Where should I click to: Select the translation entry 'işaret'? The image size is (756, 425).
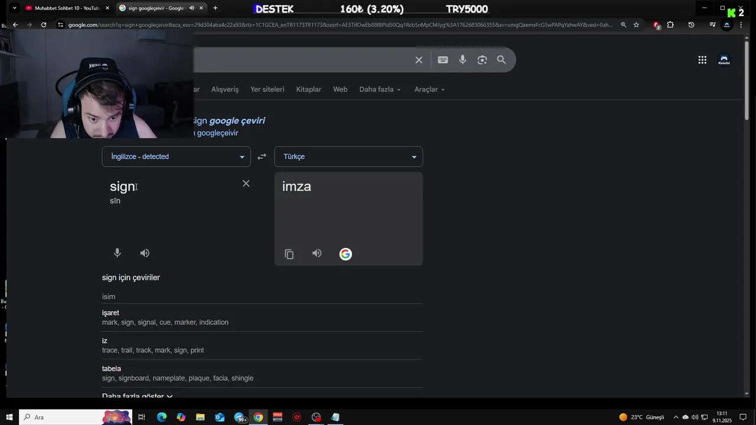tap(110, 313)
